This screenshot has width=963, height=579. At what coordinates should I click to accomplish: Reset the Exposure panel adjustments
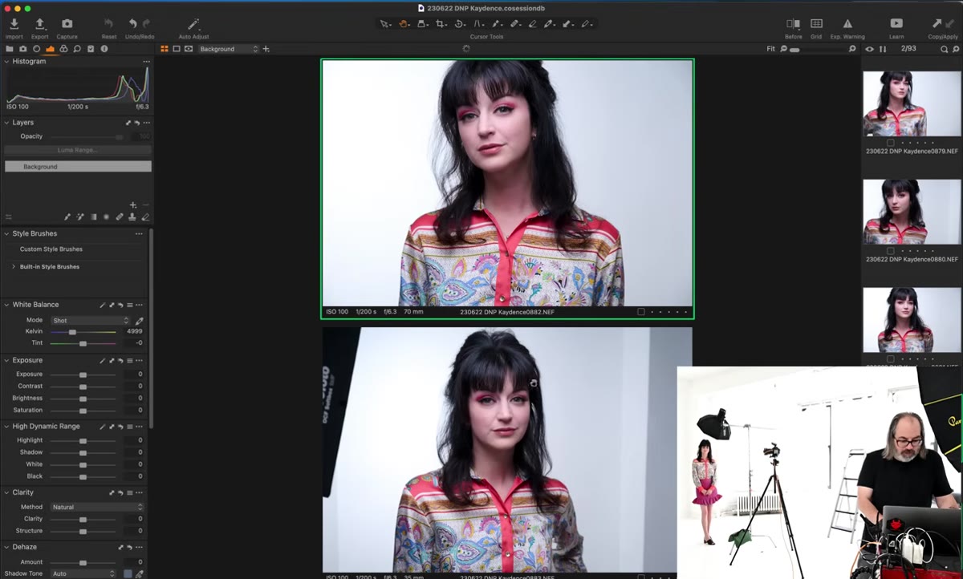[120, 360]
